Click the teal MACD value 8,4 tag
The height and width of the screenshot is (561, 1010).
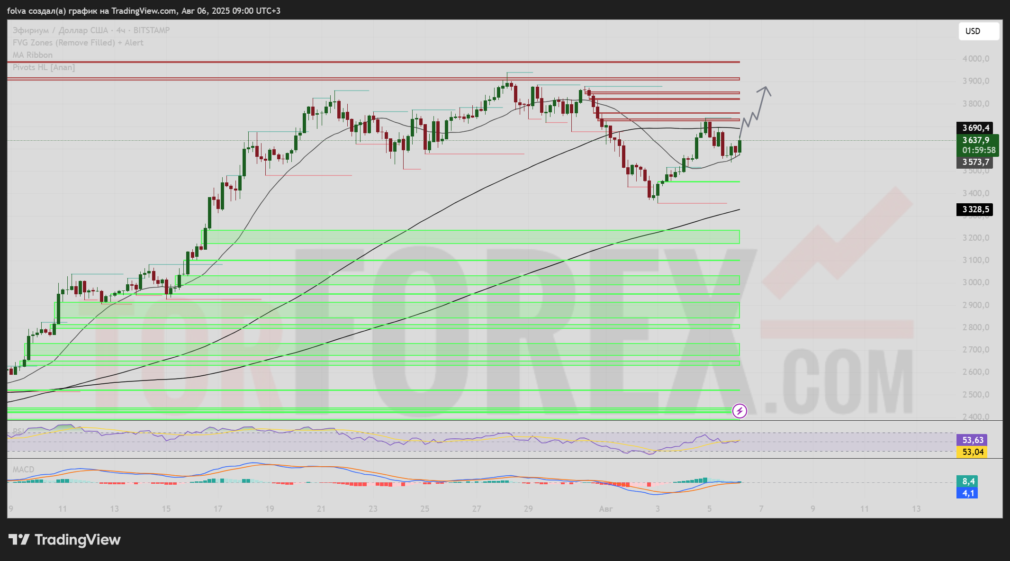pyautogui.click(x=967, y=481)
